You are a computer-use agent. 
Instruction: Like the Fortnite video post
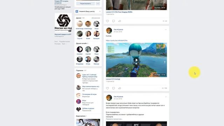point(107,88)
